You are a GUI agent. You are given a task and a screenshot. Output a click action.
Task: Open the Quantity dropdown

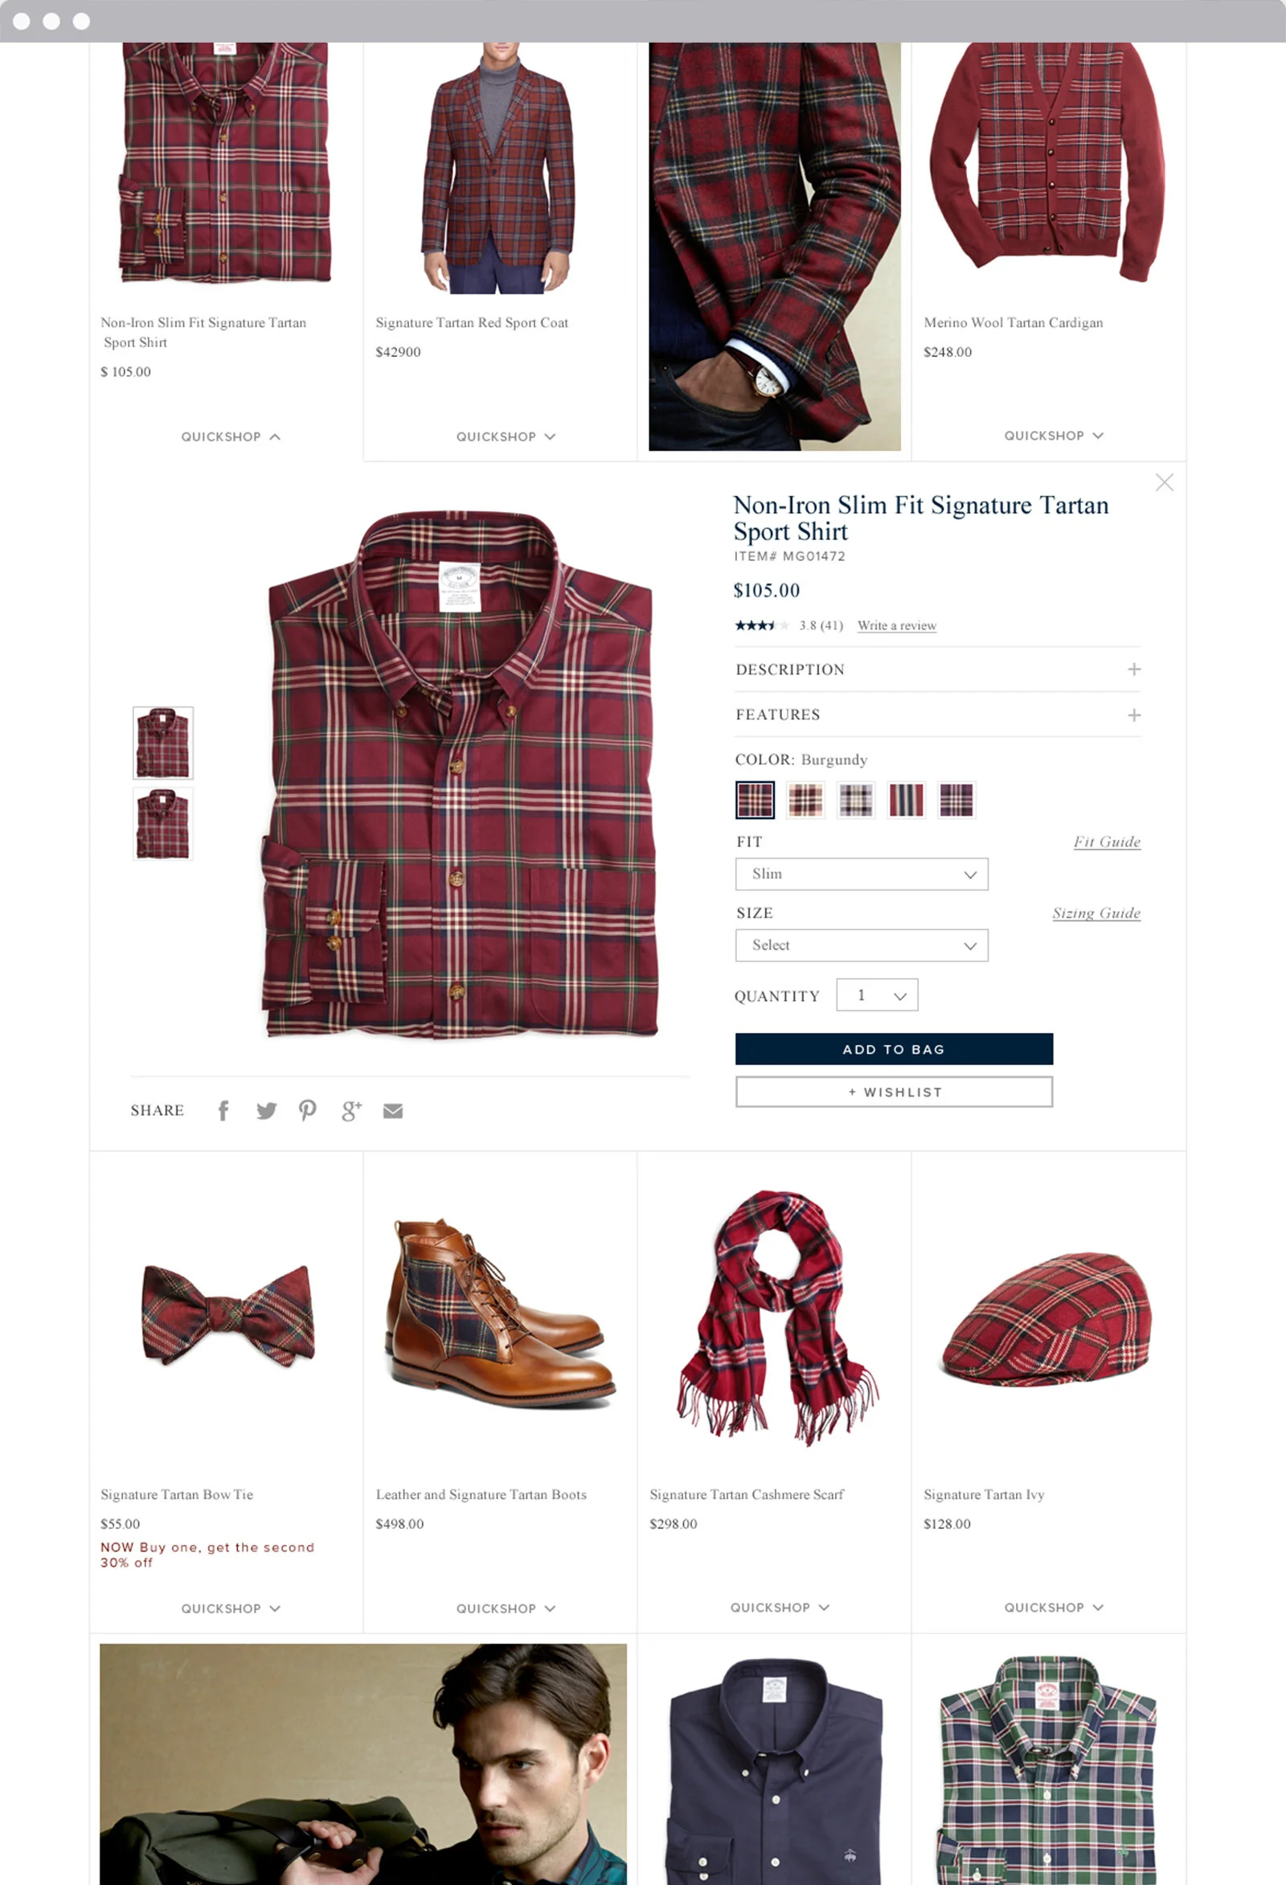878,995
